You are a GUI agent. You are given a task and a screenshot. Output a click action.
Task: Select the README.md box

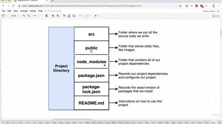92,103
